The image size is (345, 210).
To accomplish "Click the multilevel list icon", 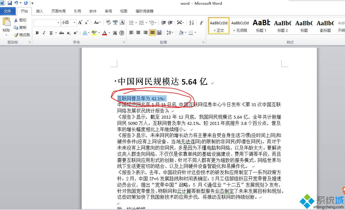I will point(152,23).
